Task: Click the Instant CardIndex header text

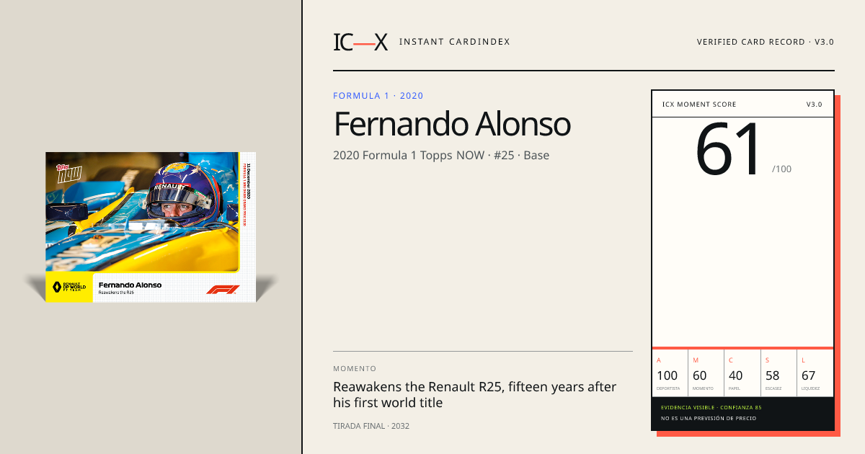Action: (454, 42)
